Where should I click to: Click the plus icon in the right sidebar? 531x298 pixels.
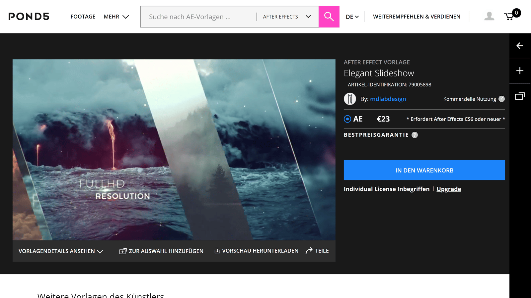520,71
